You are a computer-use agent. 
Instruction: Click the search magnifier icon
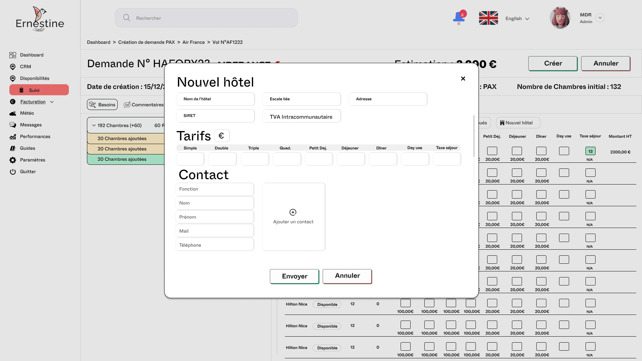(x=126, y=18)
